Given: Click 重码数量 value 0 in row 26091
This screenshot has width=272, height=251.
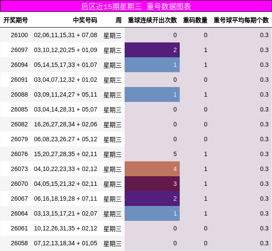Looking at the screenshot, I should coord(206,80).
